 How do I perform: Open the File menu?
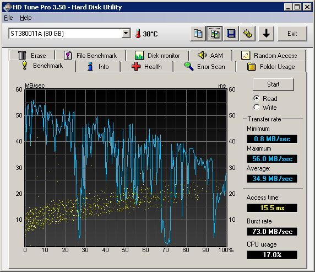(x=8, y=18)
